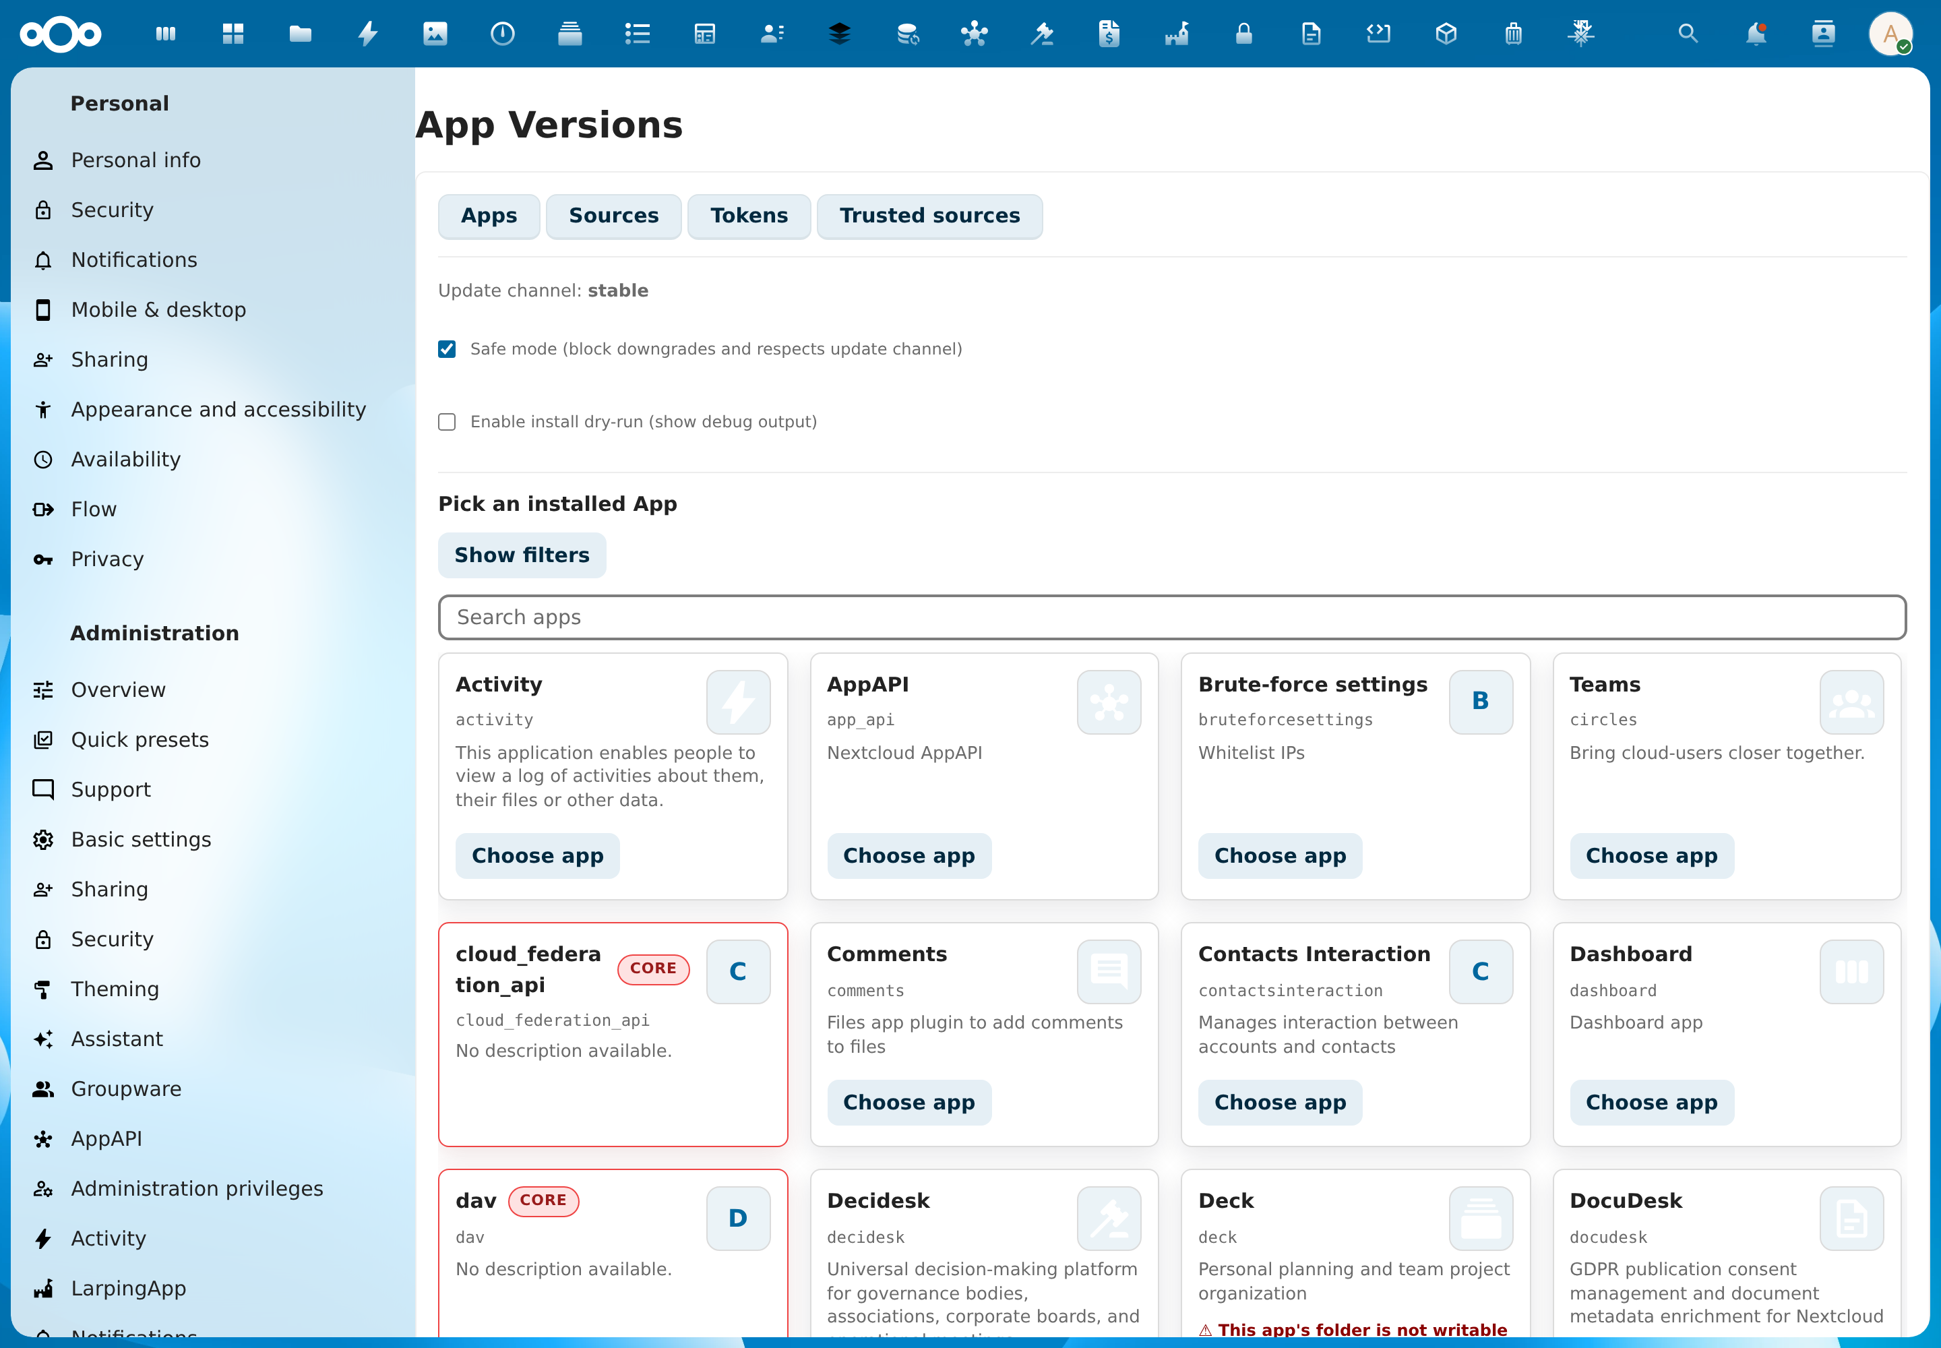Screen dimensions: 1941x1348
Task: Open the Files folder icon in top bar
Action: point(301,34)
